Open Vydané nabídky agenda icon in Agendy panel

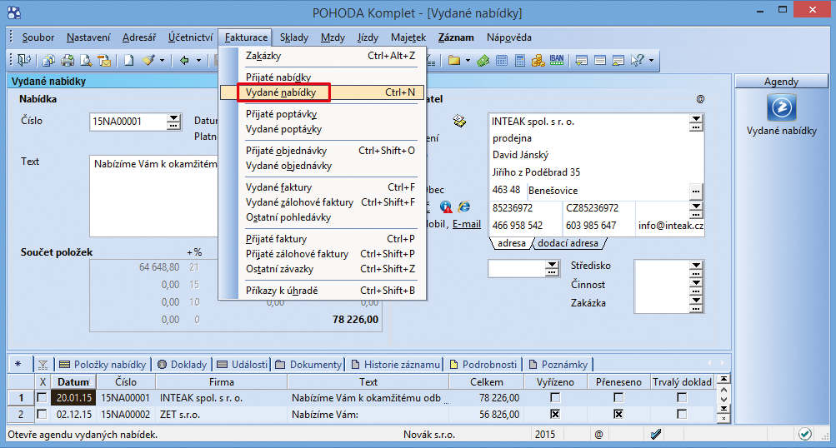(782, 107)
